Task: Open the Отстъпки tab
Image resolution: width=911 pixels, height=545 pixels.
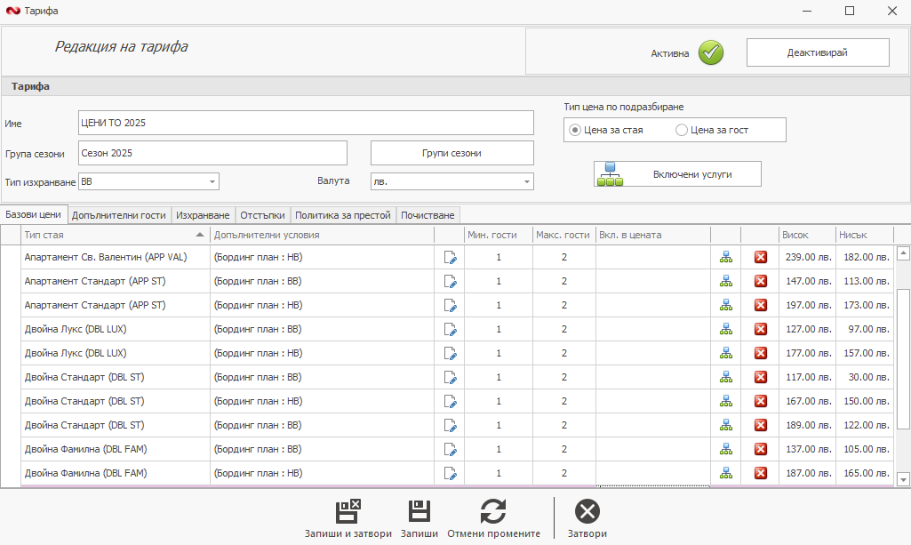Action: [x=262, y=215]
